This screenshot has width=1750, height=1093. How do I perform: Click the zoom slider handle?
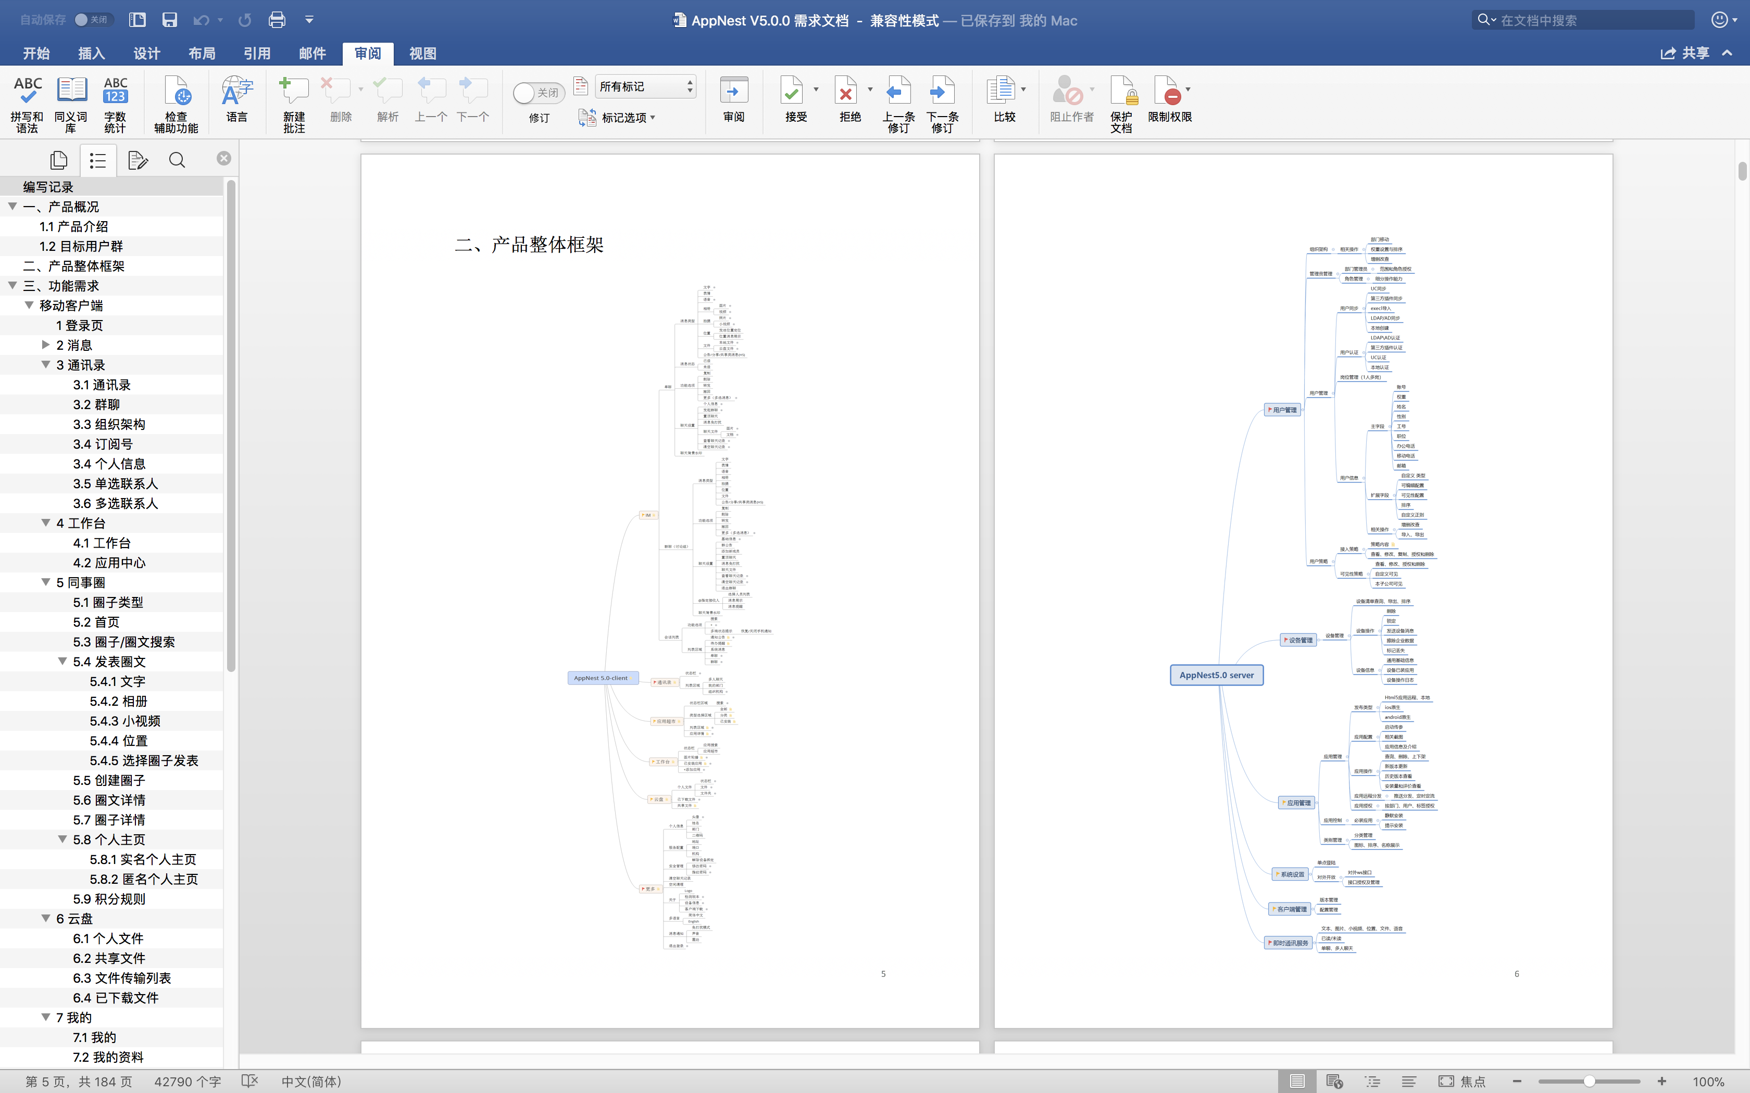[1589, 1081]
